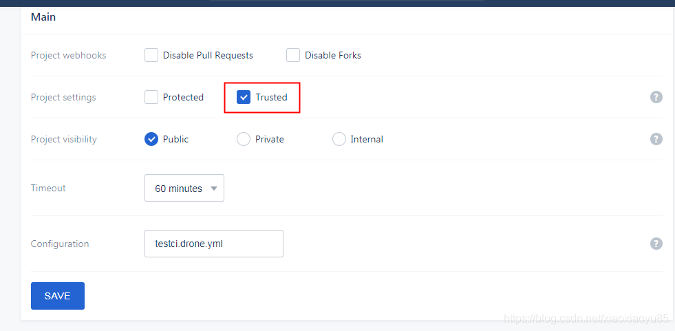This screenshot has width=675, height=331.
Task: Click the Project webhooks label
Action: (68, 56)
